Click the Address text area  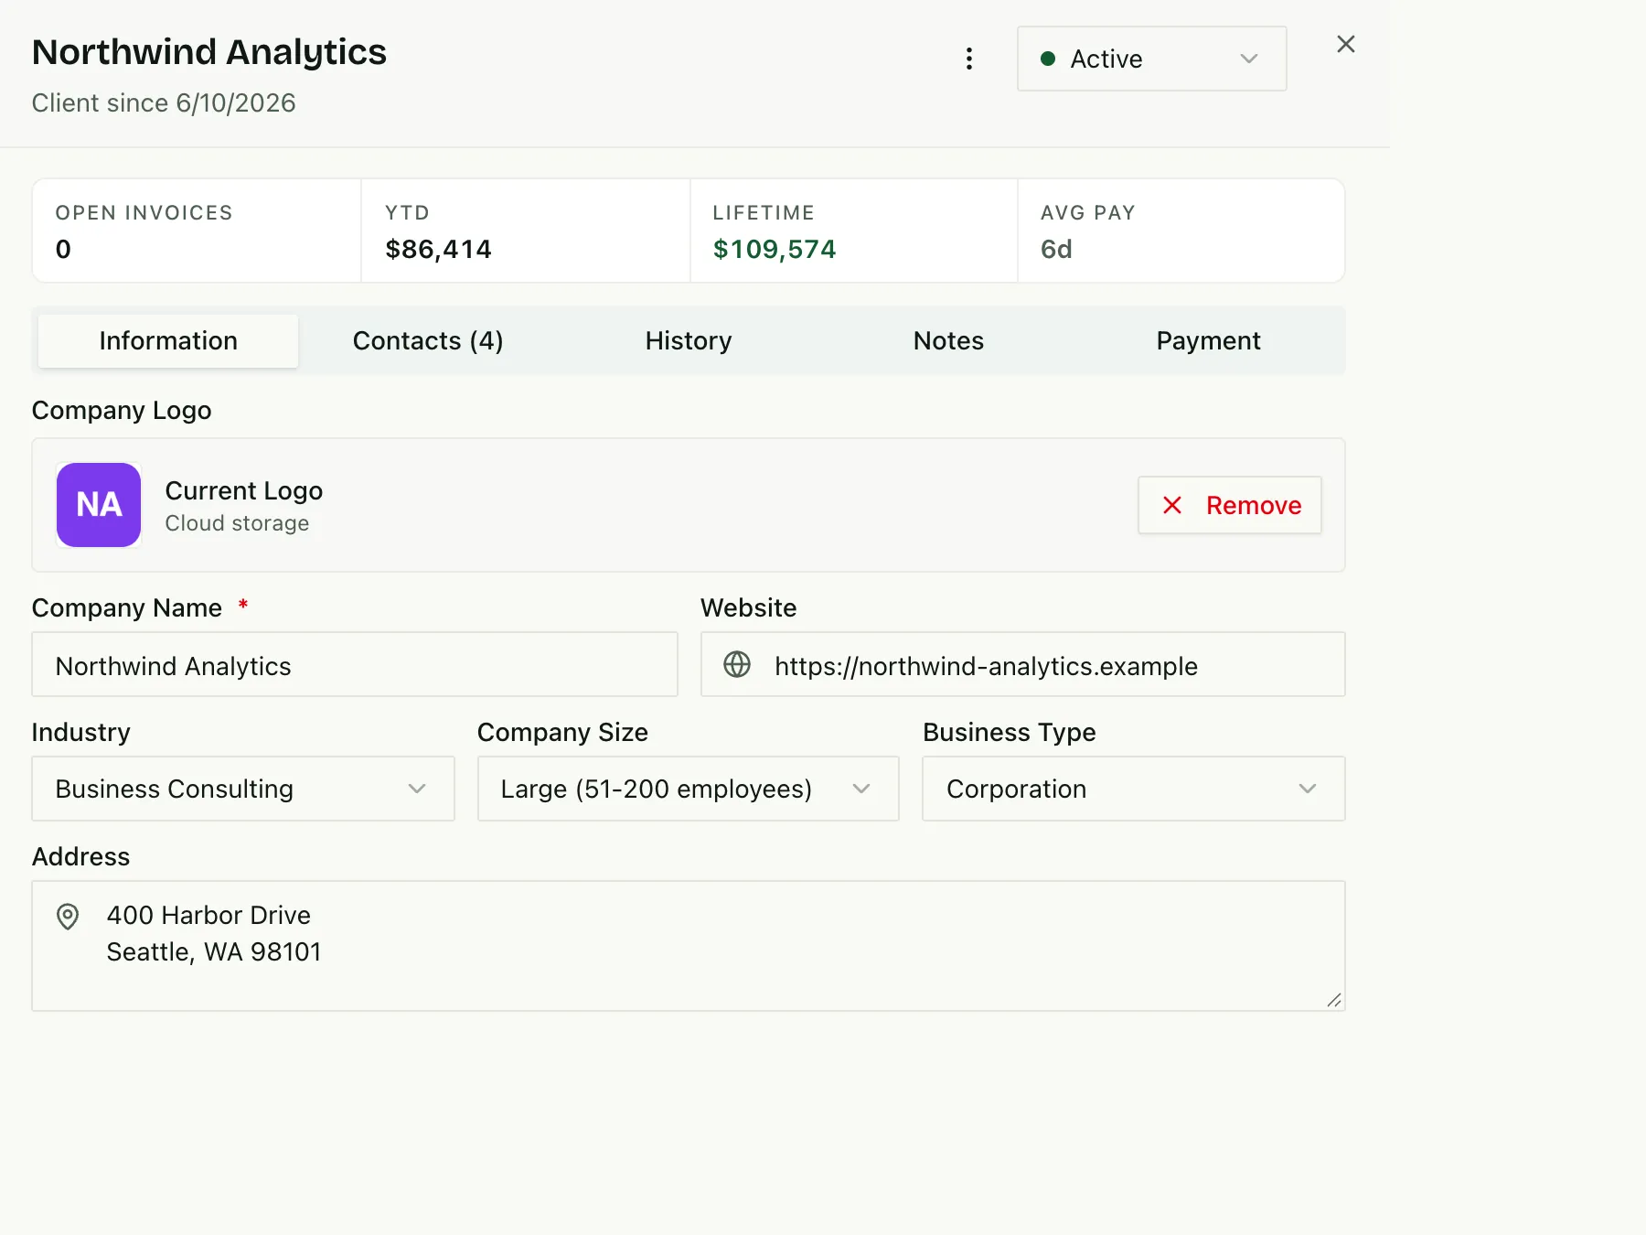[689, 946]
